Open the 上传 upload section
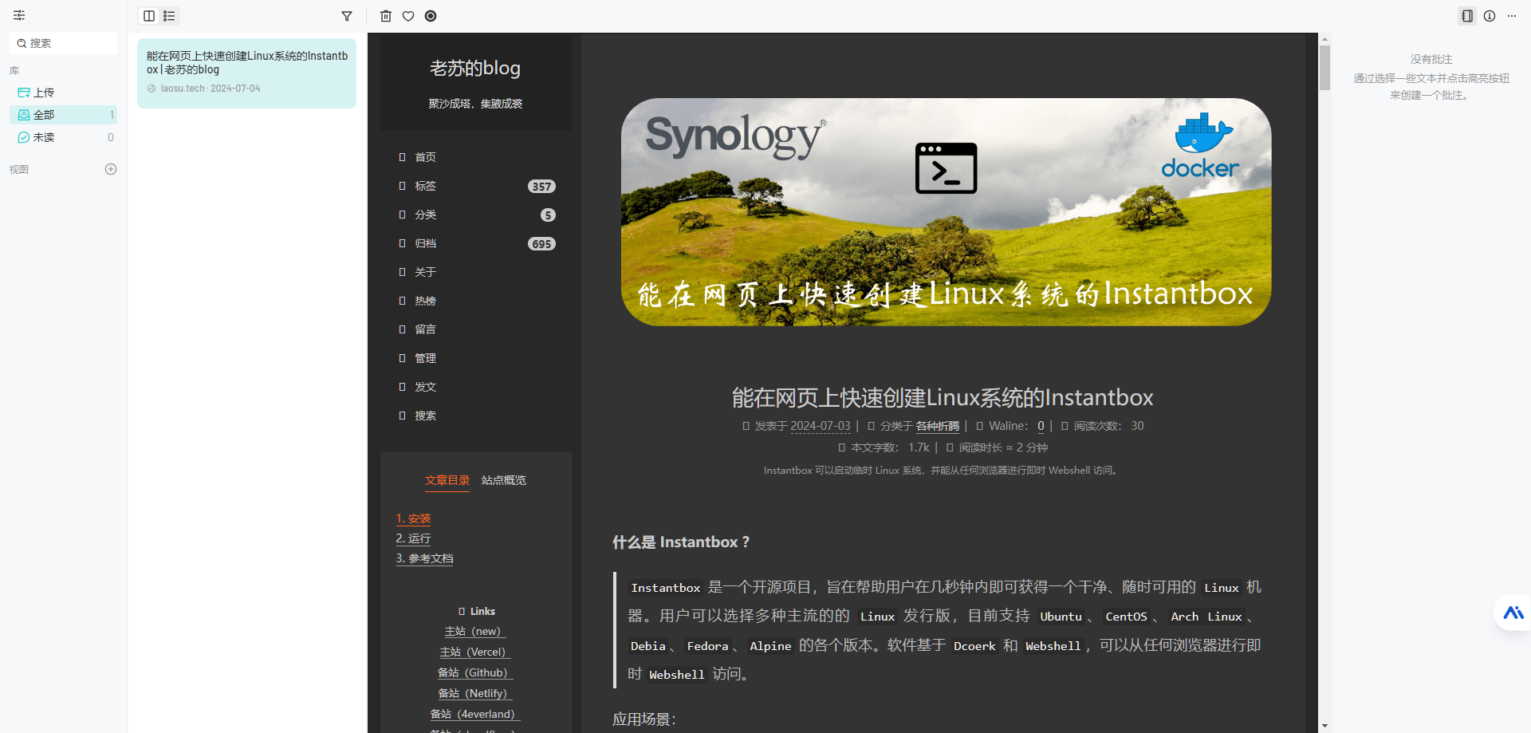The width and height of the screenshot is (1531, 733). tap(64, 93)
